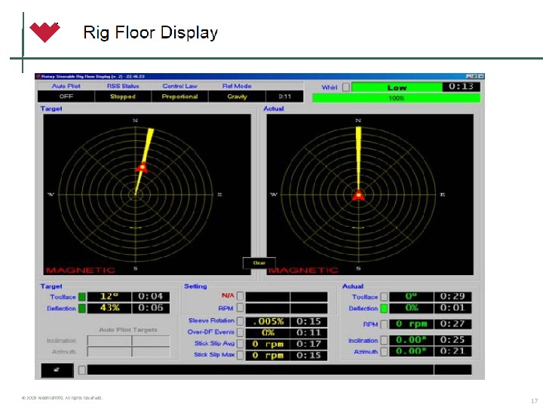Click the Auto Pilot Azimuth input field
Viewport: 543px width, 407px height.
[x=109, y=352]
